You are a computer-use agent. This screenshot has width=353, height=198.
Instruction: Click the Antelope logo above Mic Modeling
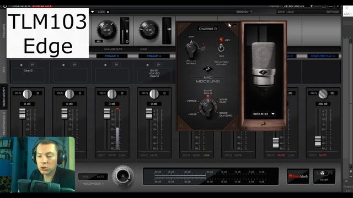[208, 69]
